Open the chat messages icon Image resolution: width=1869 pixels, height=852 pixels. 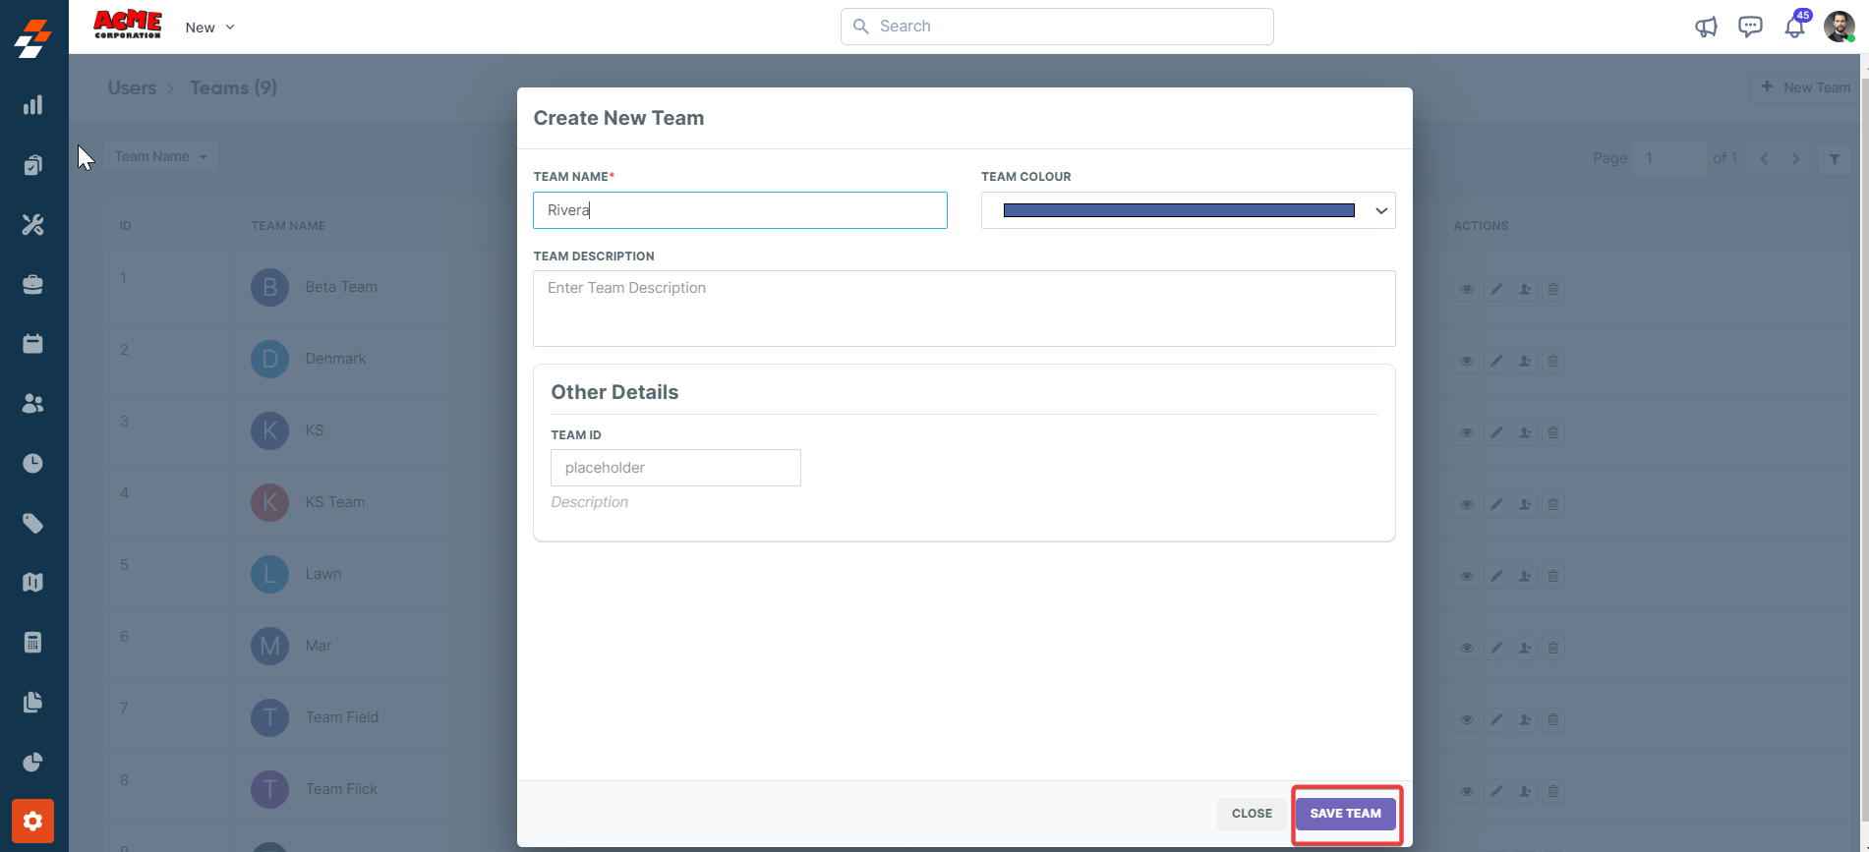pos(1750,27)
